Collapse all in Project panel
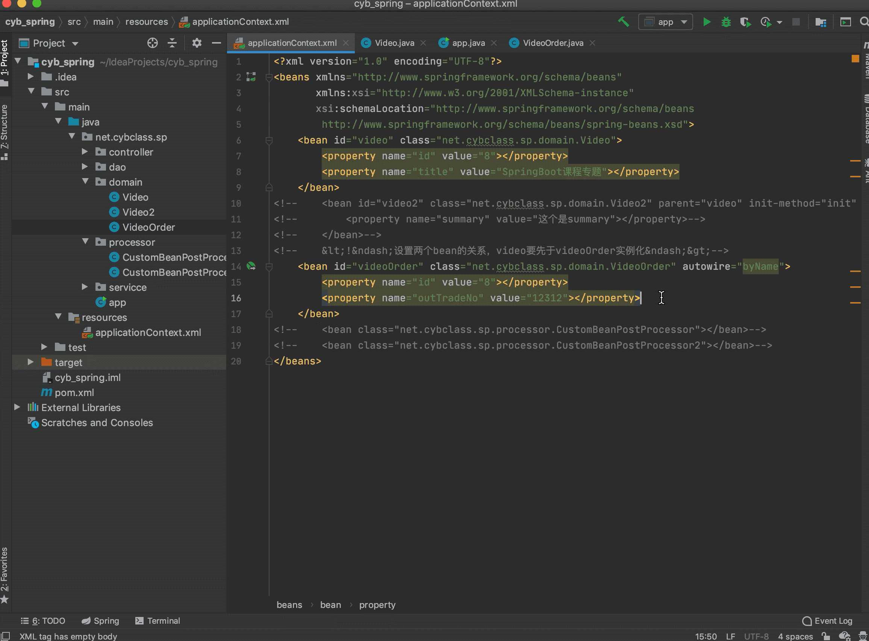869x641 pixels. [172, 43]
